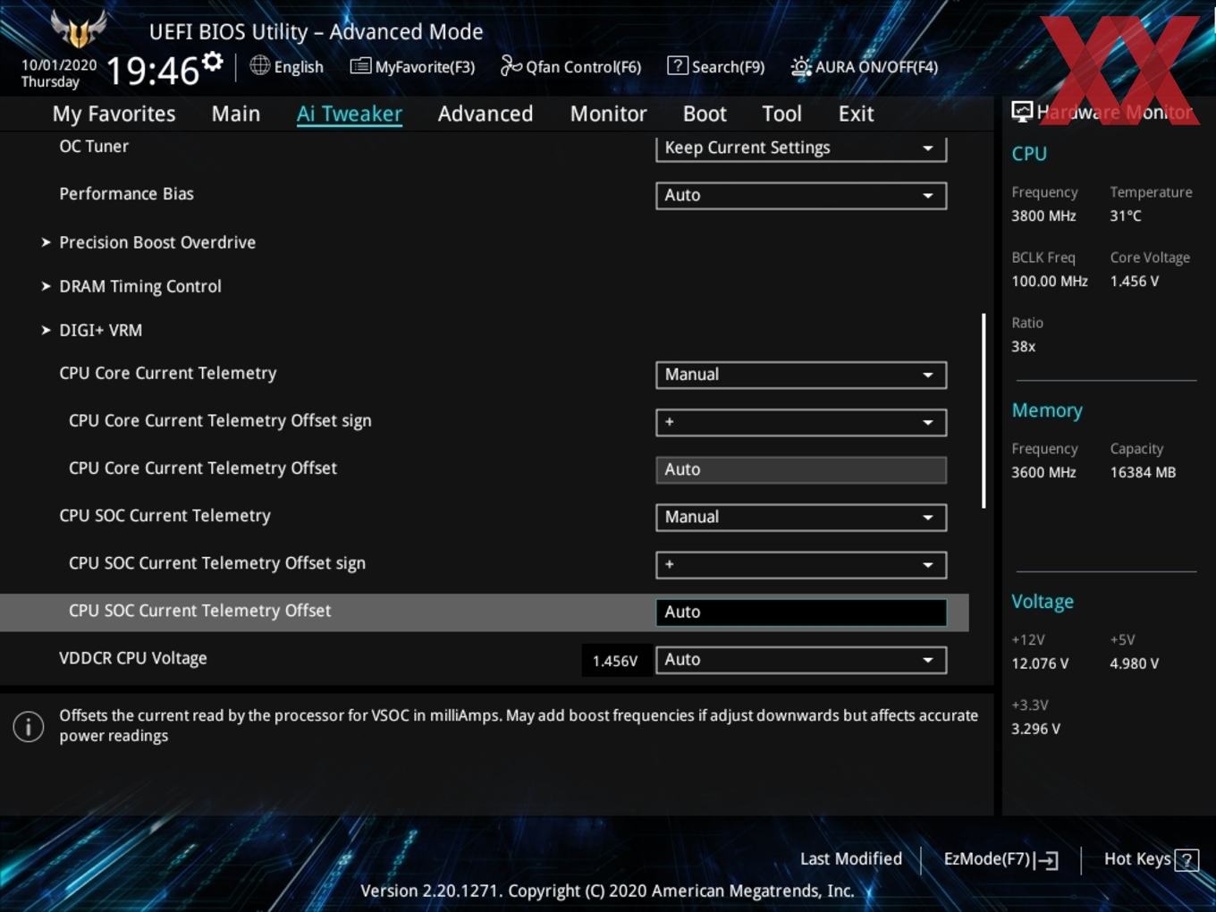
Task: Click the TUF logo emblem
Action: tap(79, 29)
